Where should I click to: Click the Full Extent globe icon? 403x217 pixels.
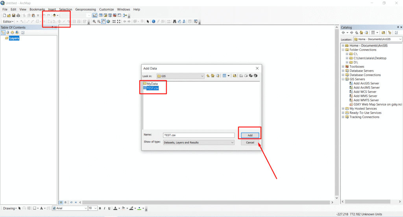[x=108, y=22]
